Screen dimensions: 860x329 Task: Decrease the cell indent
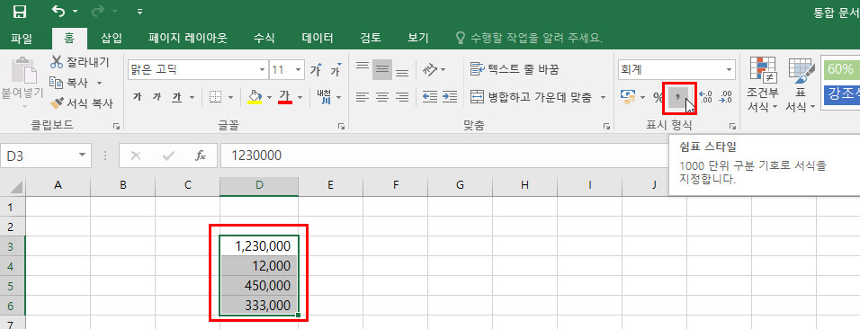coord(430,97)
